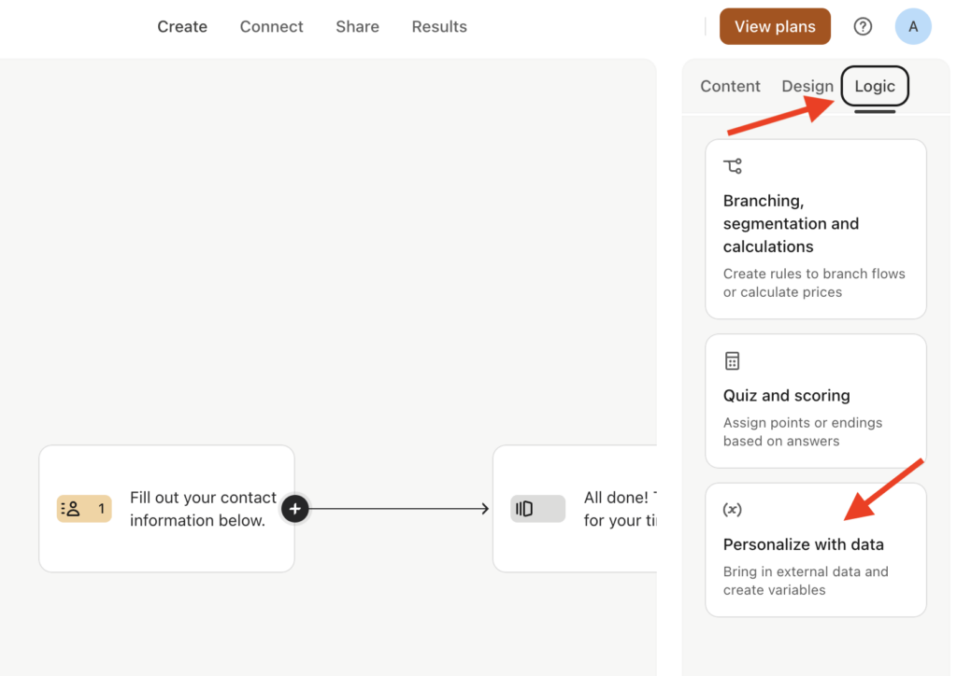957x676 pixels.
Task: Click the calculator icon on Quiz and scoring card
Action: (x=731, y=360)
